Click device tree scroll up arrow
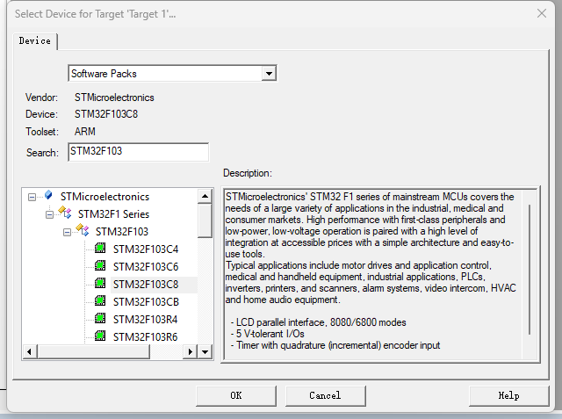 point(205,196)
